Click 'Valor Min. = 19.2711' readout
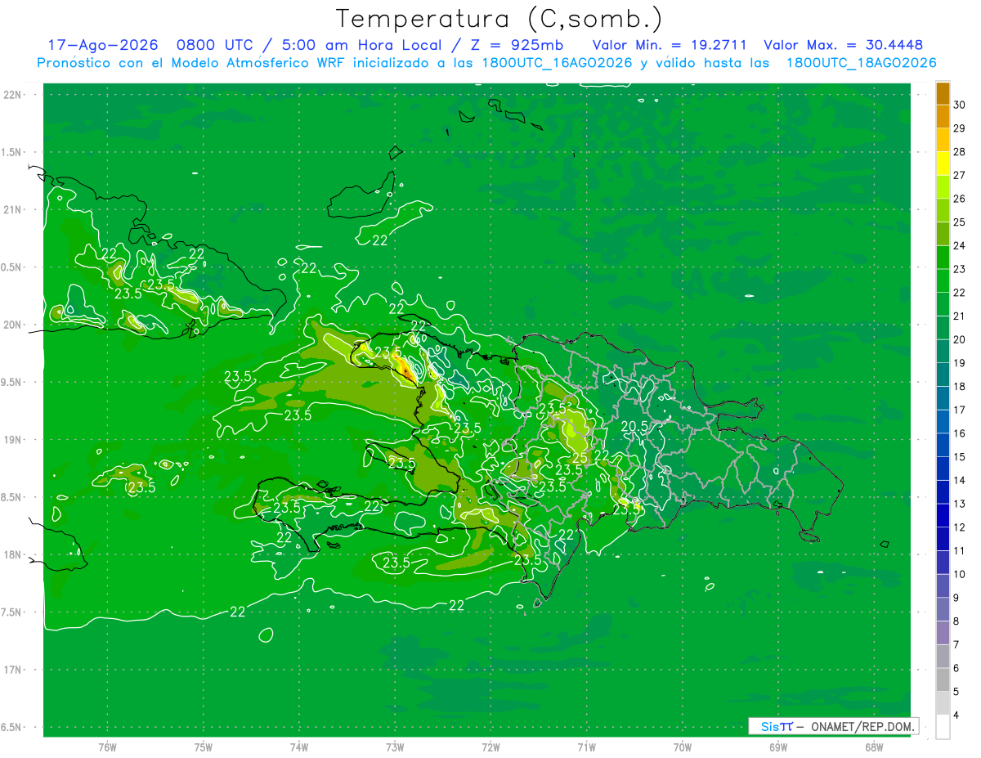 click(x=670, y=45)
